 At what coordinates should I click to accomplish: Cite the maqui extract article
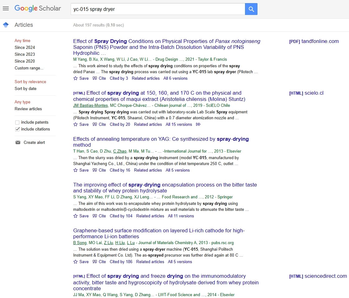[x=99, y=125]
